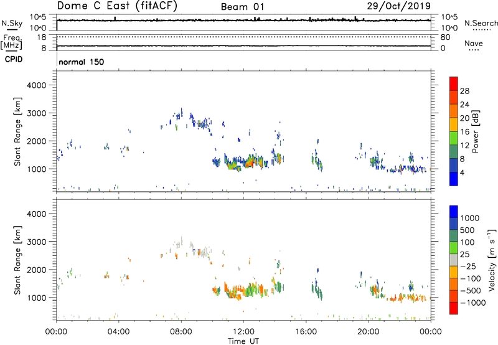
Task: Click the 'CPID' label
Action: click(14, 59)
